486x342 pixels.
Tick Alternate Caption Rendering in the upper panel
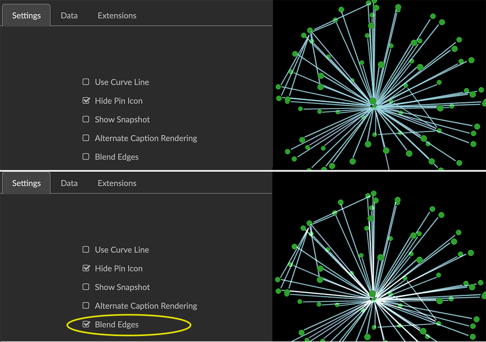[x=86, y=138]
